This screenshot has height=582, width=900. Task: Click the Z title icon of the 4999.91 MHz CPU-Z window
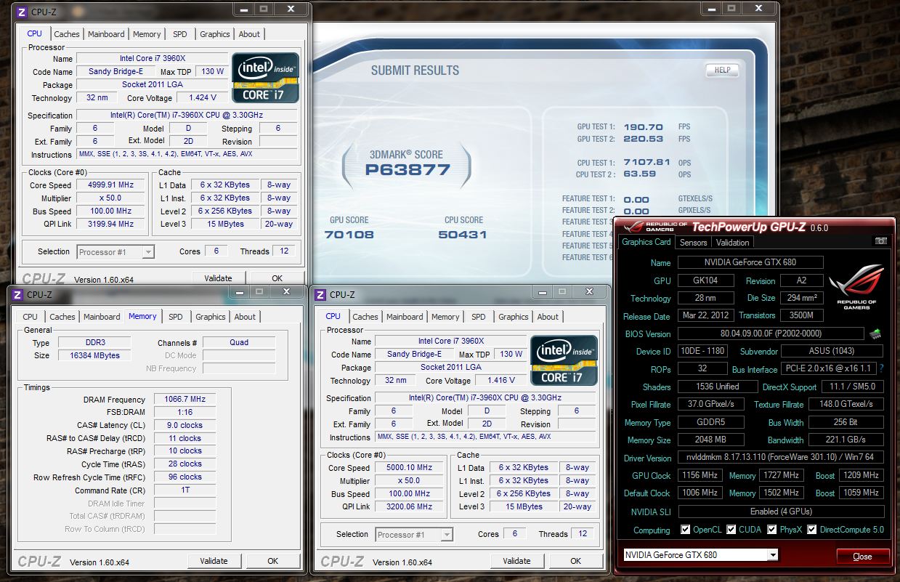tap(22, 12)
